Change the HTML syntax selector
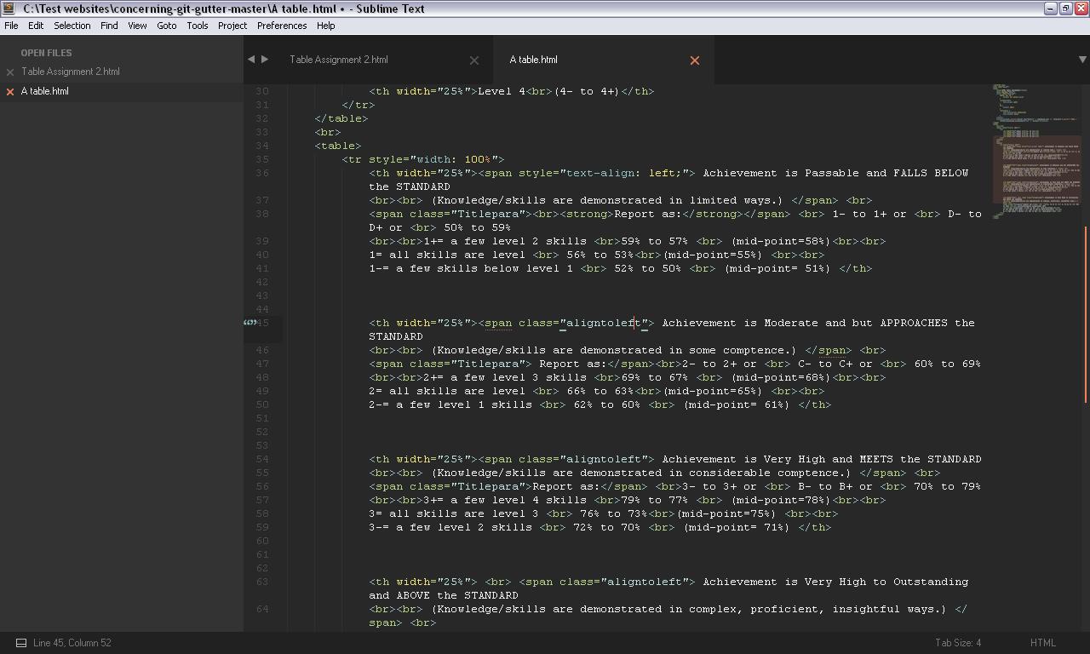This screenshot has height=654, width=1090. 1042,643
